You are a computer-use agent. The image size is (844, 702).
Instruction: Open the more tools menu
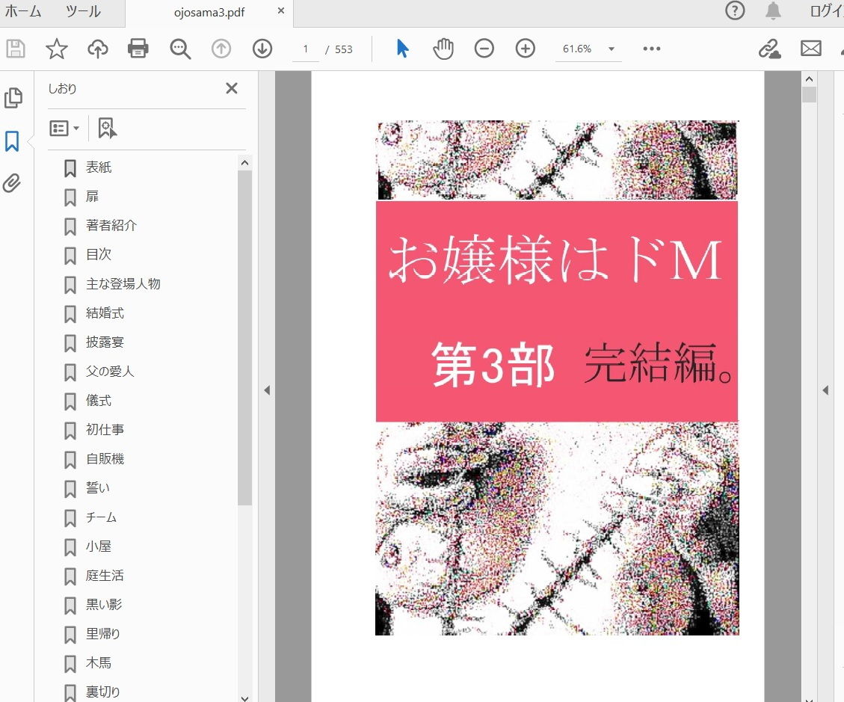click(651, 49)
